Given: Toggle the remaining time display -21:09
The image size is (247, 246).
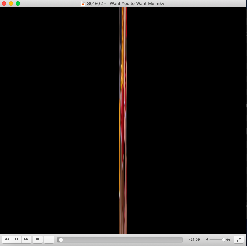Looking at the screenshot, I should coord(195,240).
